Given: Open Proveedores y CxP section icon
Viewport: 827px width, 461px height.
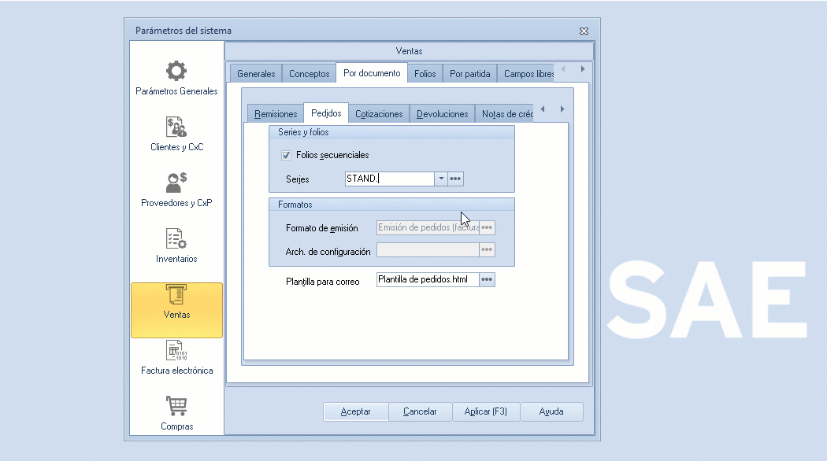Looking at the screenshot, I should pyautogui.click(x=176, y=183).
